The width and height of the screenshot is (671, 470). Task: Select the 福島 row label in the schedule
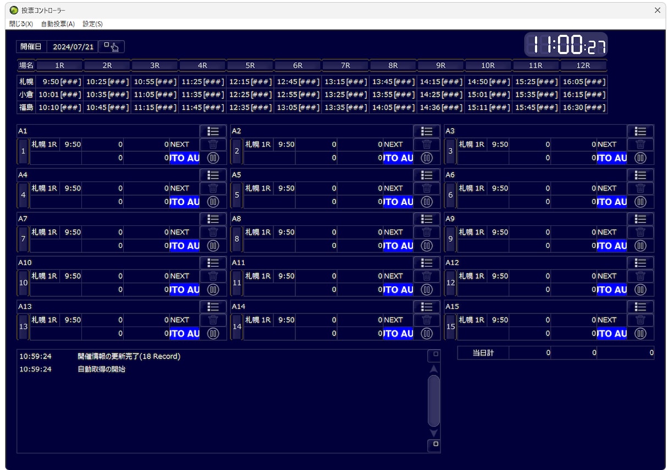[26, 107]
